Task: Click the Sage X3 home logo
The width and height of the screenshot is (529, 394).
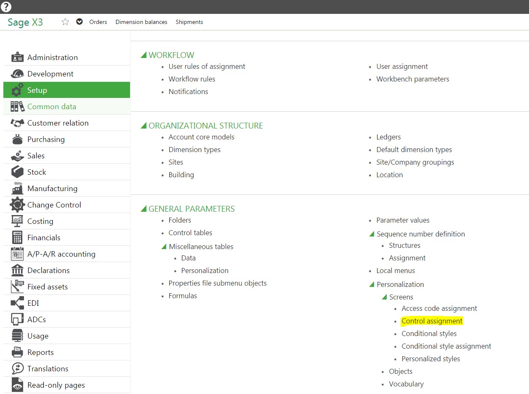Action: pyautogui.click(x=25, y=22)
